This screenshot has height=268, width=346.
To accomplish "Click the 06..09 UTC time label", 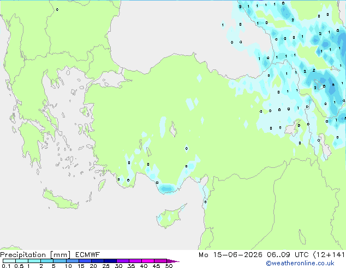I will pos(288,255).
